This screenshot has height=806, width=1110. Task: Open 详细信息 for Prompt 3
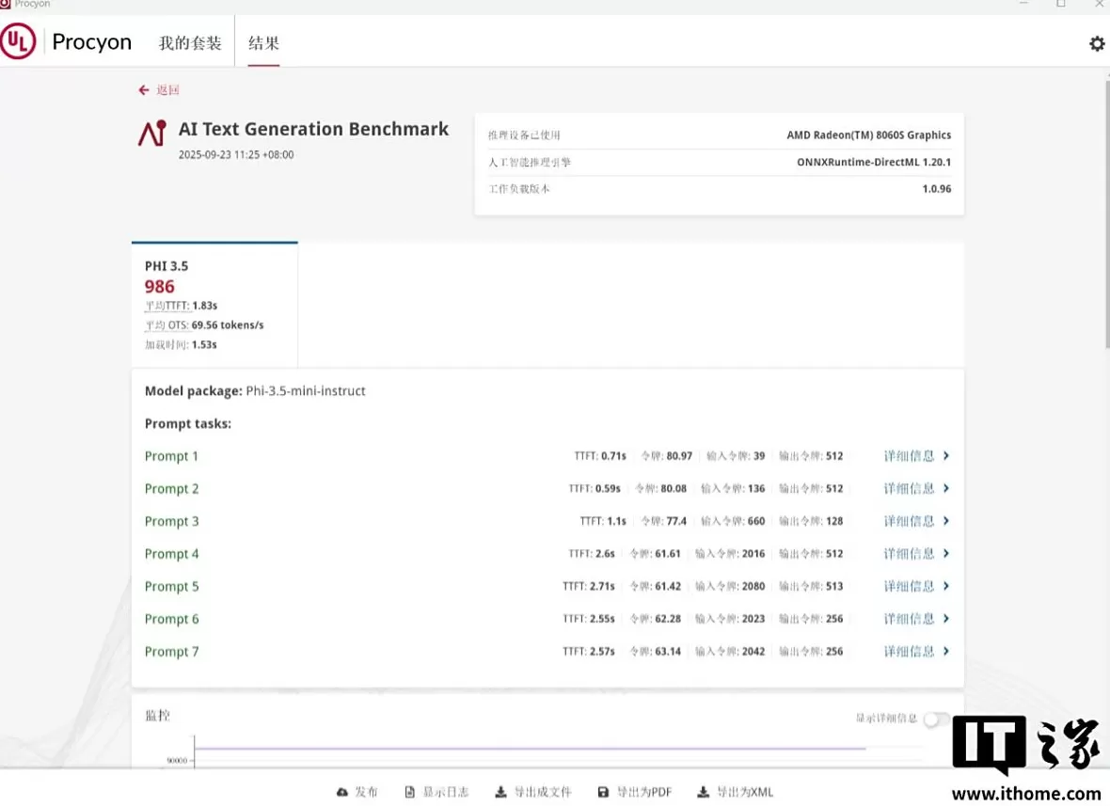point(915,521)
